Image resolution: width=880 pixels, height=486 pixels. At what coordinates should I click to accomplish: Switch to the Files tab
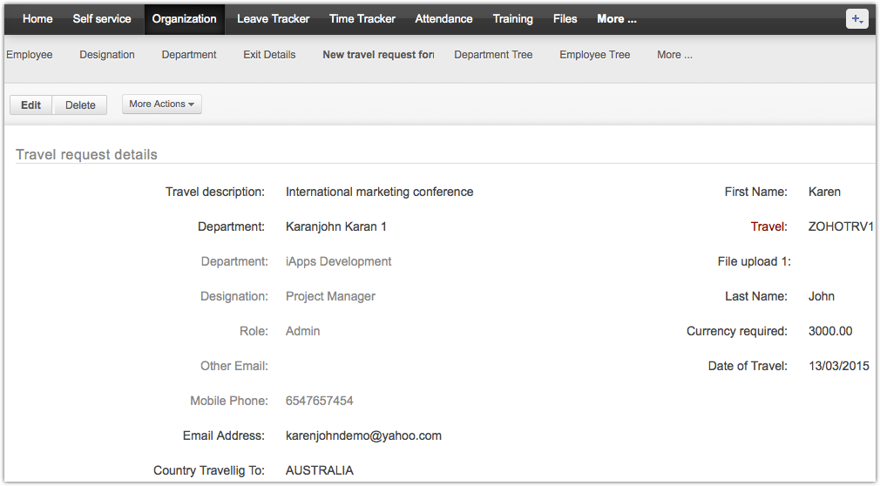pyautogui.click(x=565, y=19)
